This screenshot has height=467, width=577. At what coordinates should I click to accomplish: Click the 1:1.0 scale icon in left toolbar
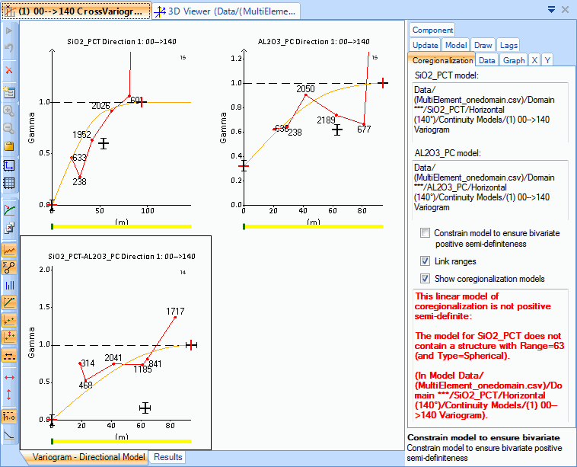pyautogui.click(x=9, y=415)
